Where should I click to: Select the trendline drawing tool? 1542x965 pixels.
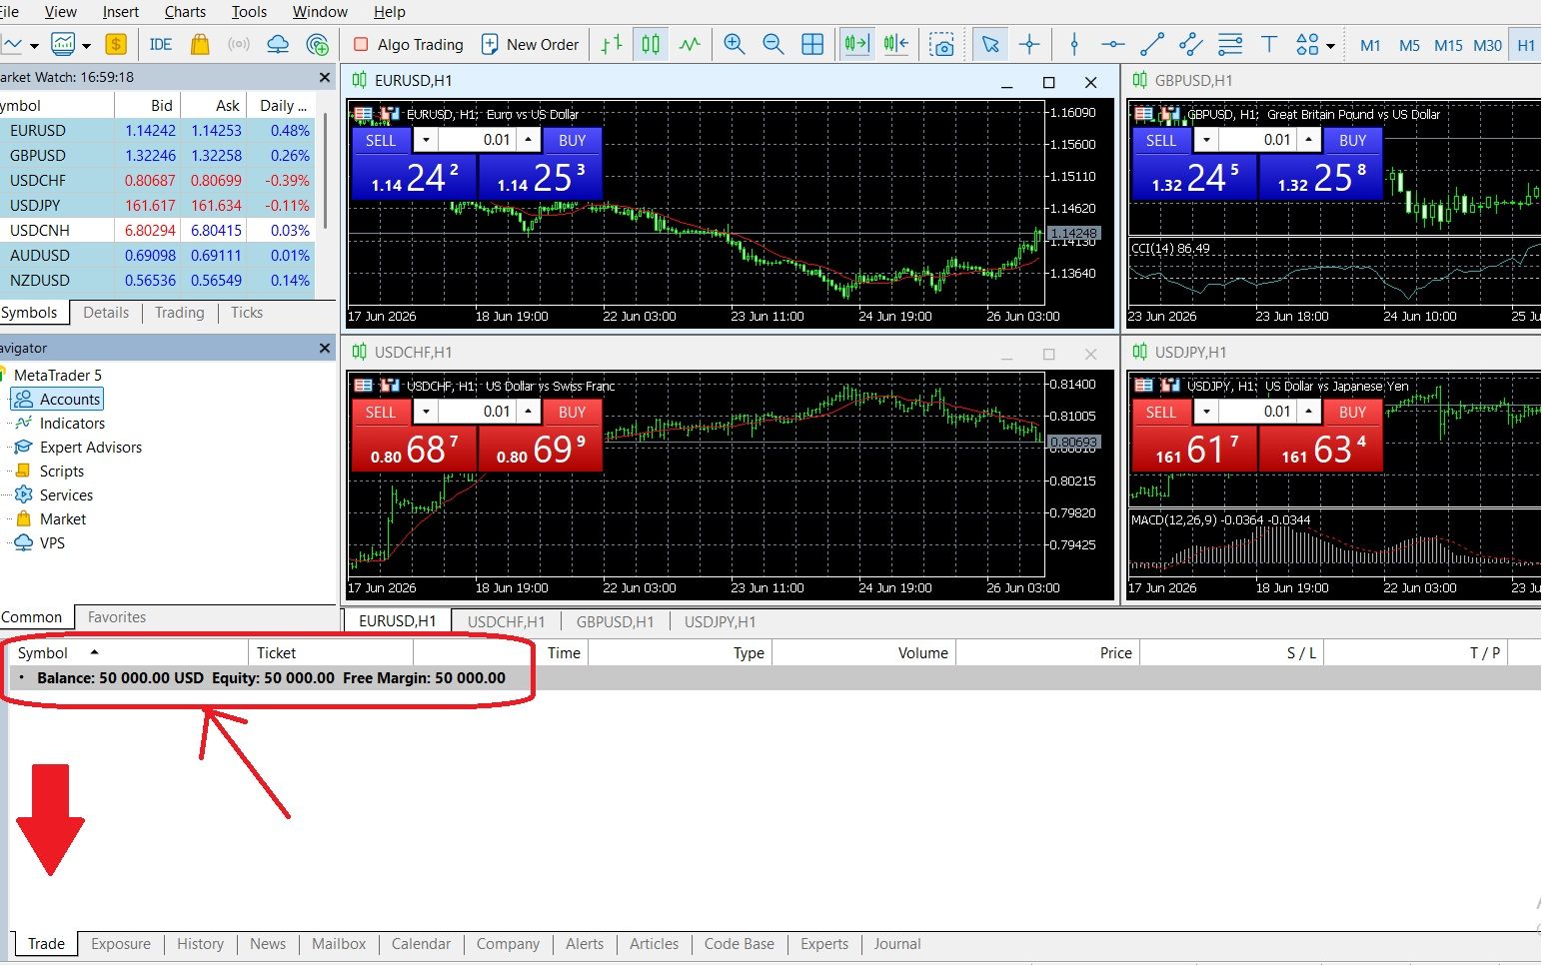pos(1152,44)
